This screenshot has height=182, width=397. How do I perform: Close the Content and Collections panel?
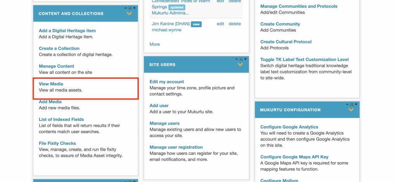click(x=135, y=8)
